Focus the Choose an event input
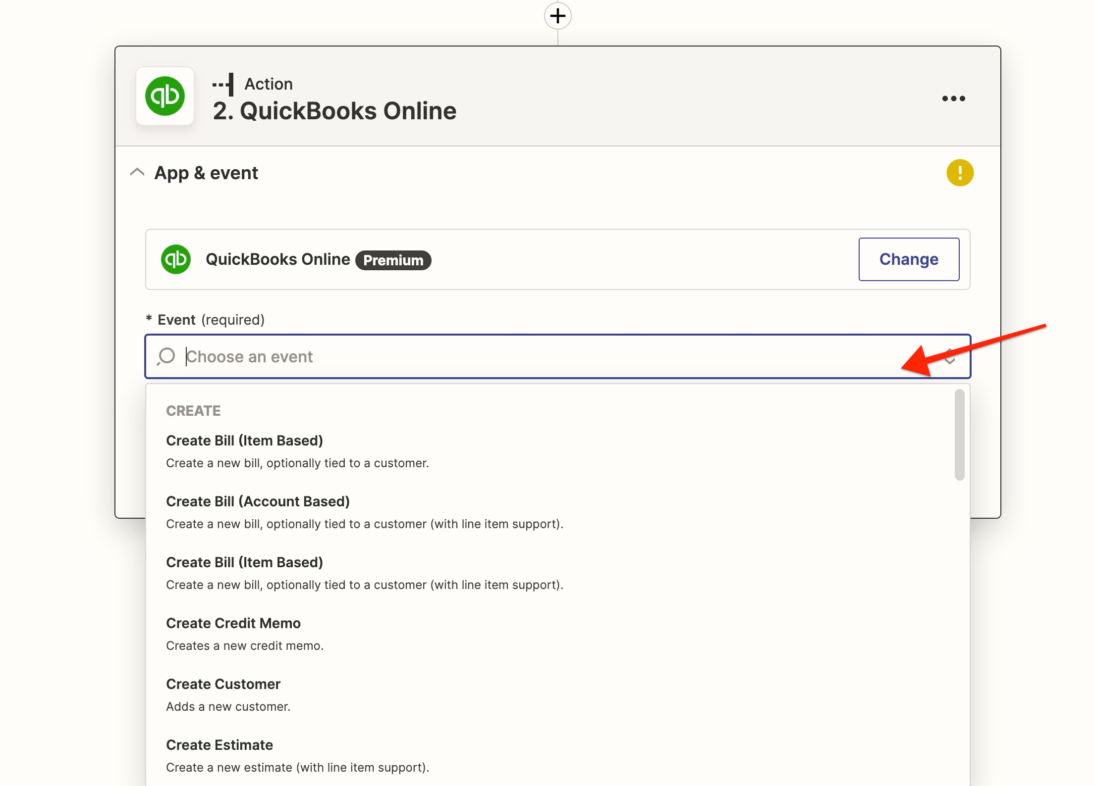 click(557, 356)
